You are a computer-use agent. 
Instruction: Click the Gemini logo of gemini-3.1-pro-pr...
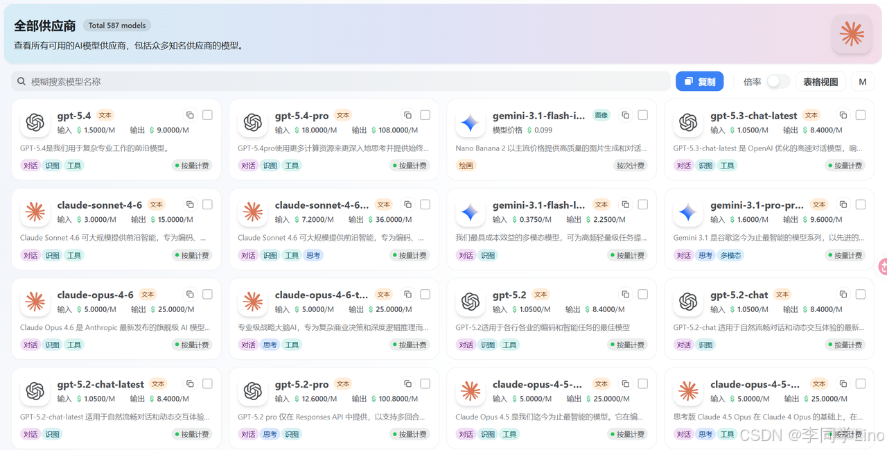point(687,212)
